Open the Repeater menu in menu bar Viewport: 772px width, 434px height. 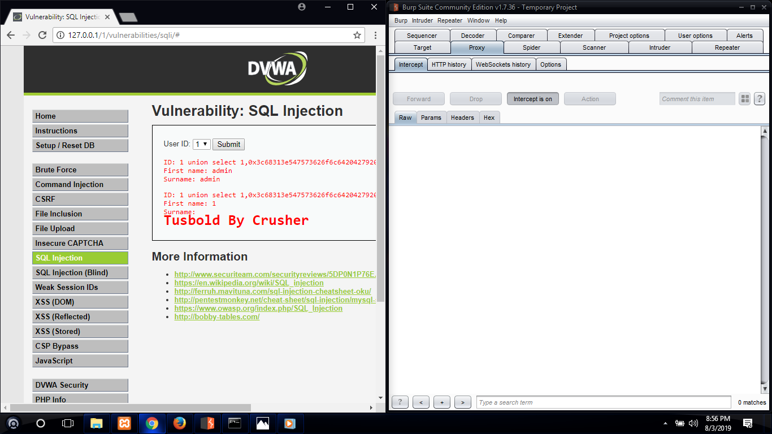tap(450, 20)
